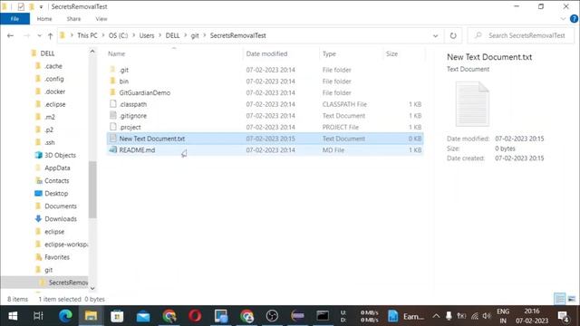Show hidden system tray icons
This screenshot has height=326, width=580.
coord(436,316)
